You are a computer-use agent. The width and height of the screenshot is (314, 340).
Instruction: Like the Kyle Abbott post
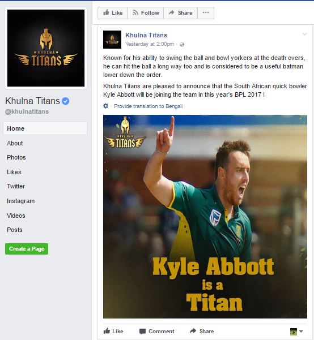tap(113, 331)
